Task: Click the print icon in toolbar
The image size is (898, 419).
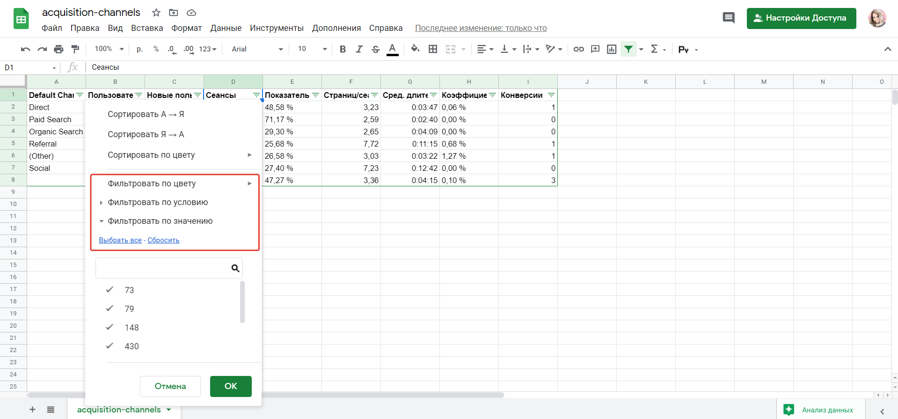Action: [58, 49]
